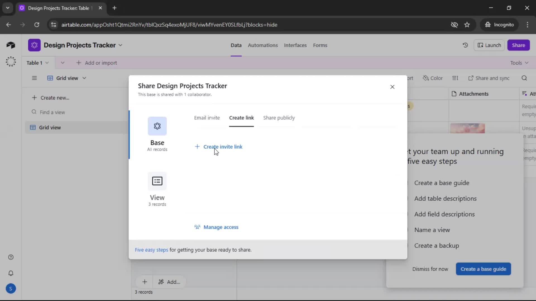Image resolution: width=536 pixels, height=301 pixels.
Task: Expand the Design Projects Tracker name dropdown
Action: click(x=120, y=45)
